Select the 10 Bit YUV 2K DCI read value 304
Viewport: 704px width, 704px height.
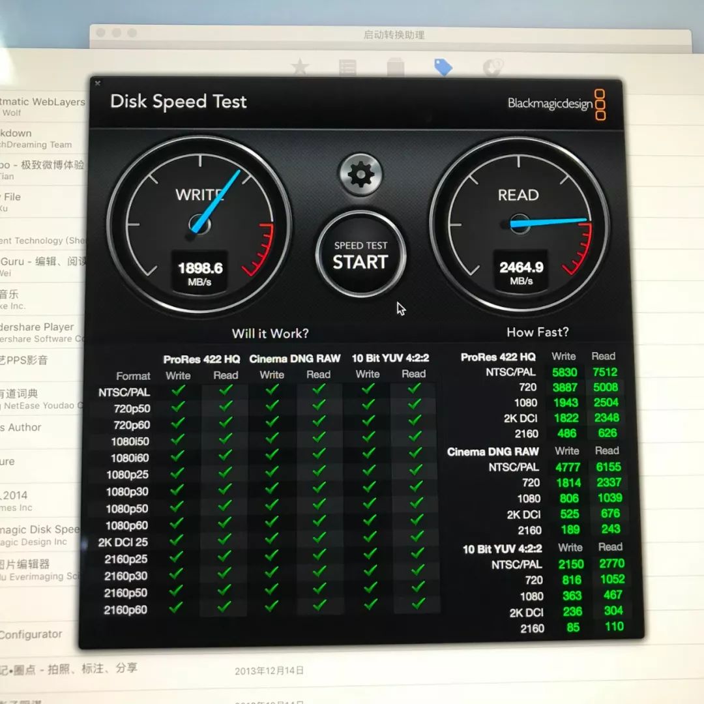tap(613, 611)
